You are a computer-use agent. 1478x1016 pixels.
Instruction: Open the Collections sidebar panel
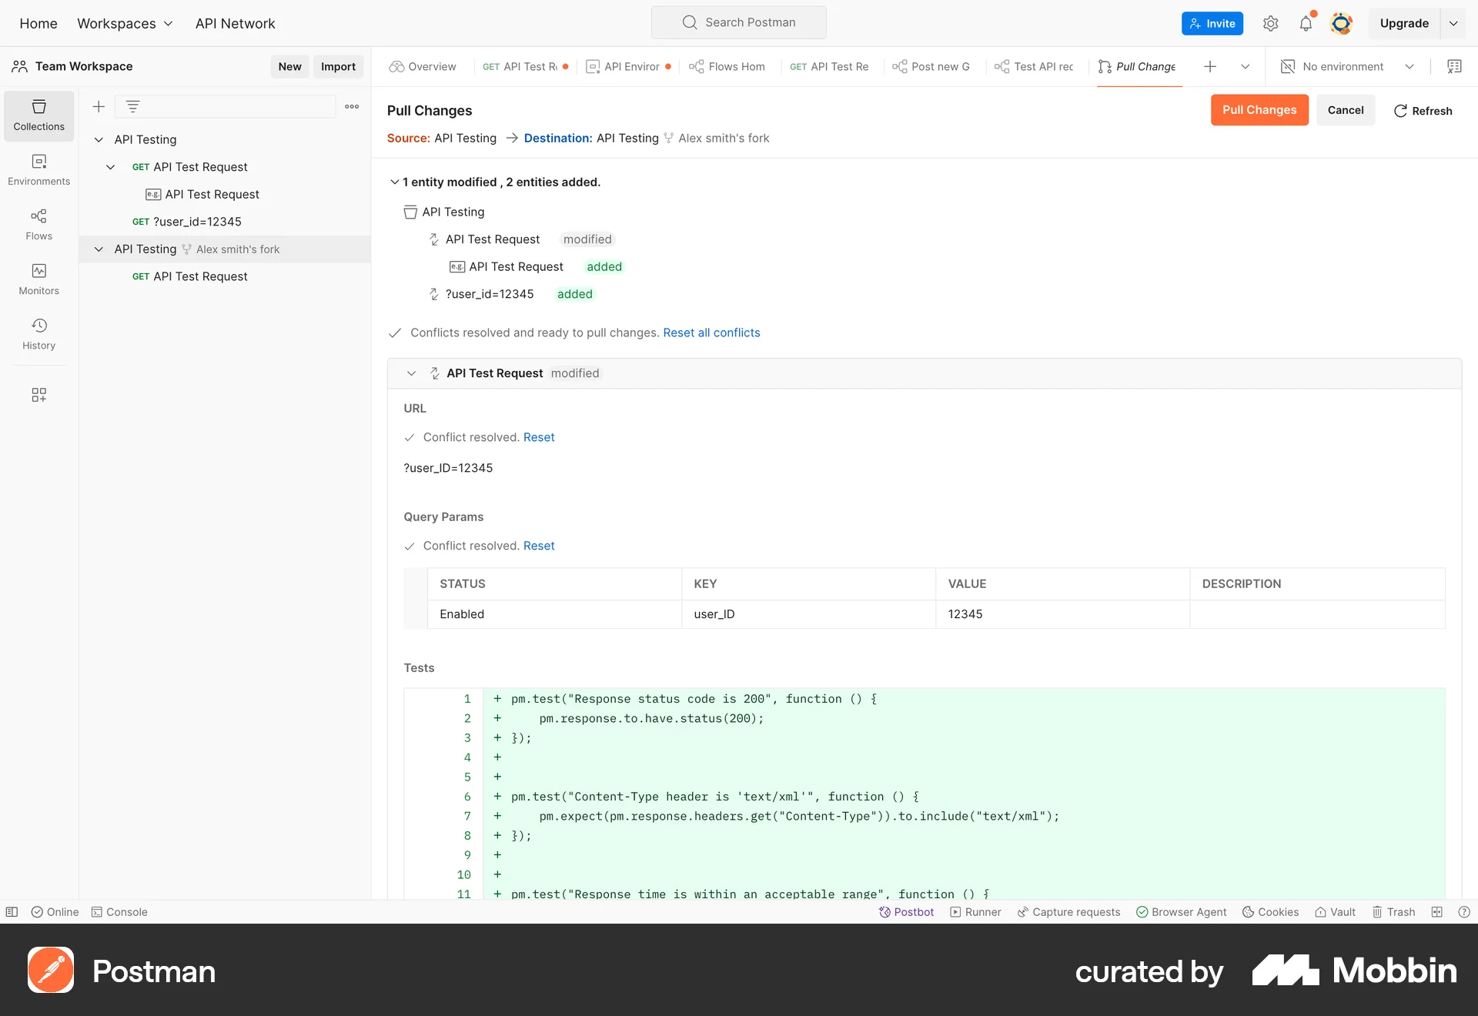tap(38, 115)
